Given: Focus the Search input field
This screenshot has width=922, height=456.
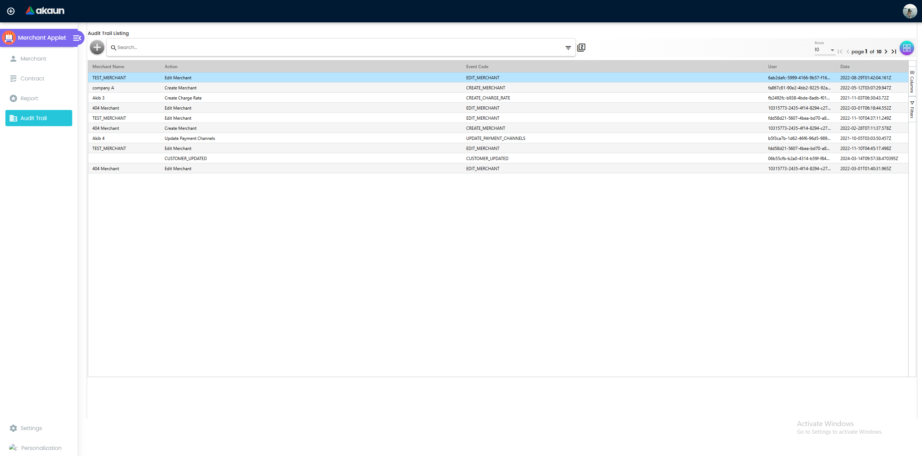Looking at the screenshot, I should 339,48.
